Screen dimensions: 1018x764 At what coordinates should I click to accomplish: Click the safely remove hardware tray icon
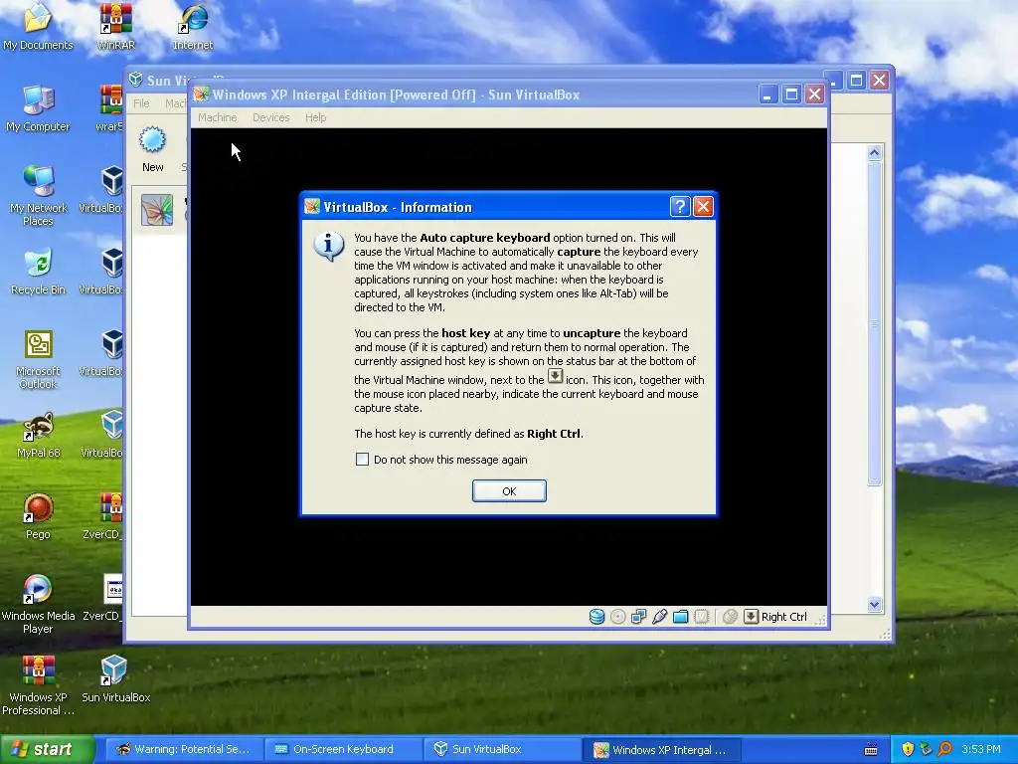point(926,749)
